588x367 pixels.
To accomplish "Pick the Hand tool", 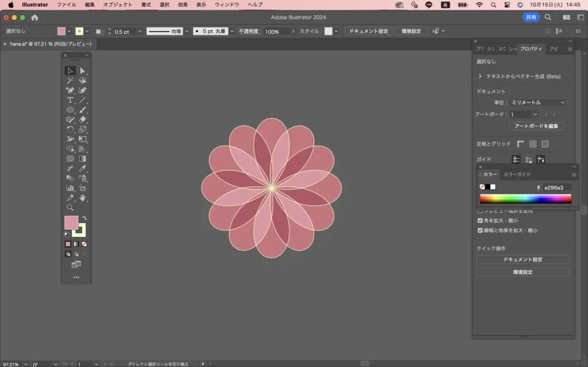I will click(x=83, y=198).
